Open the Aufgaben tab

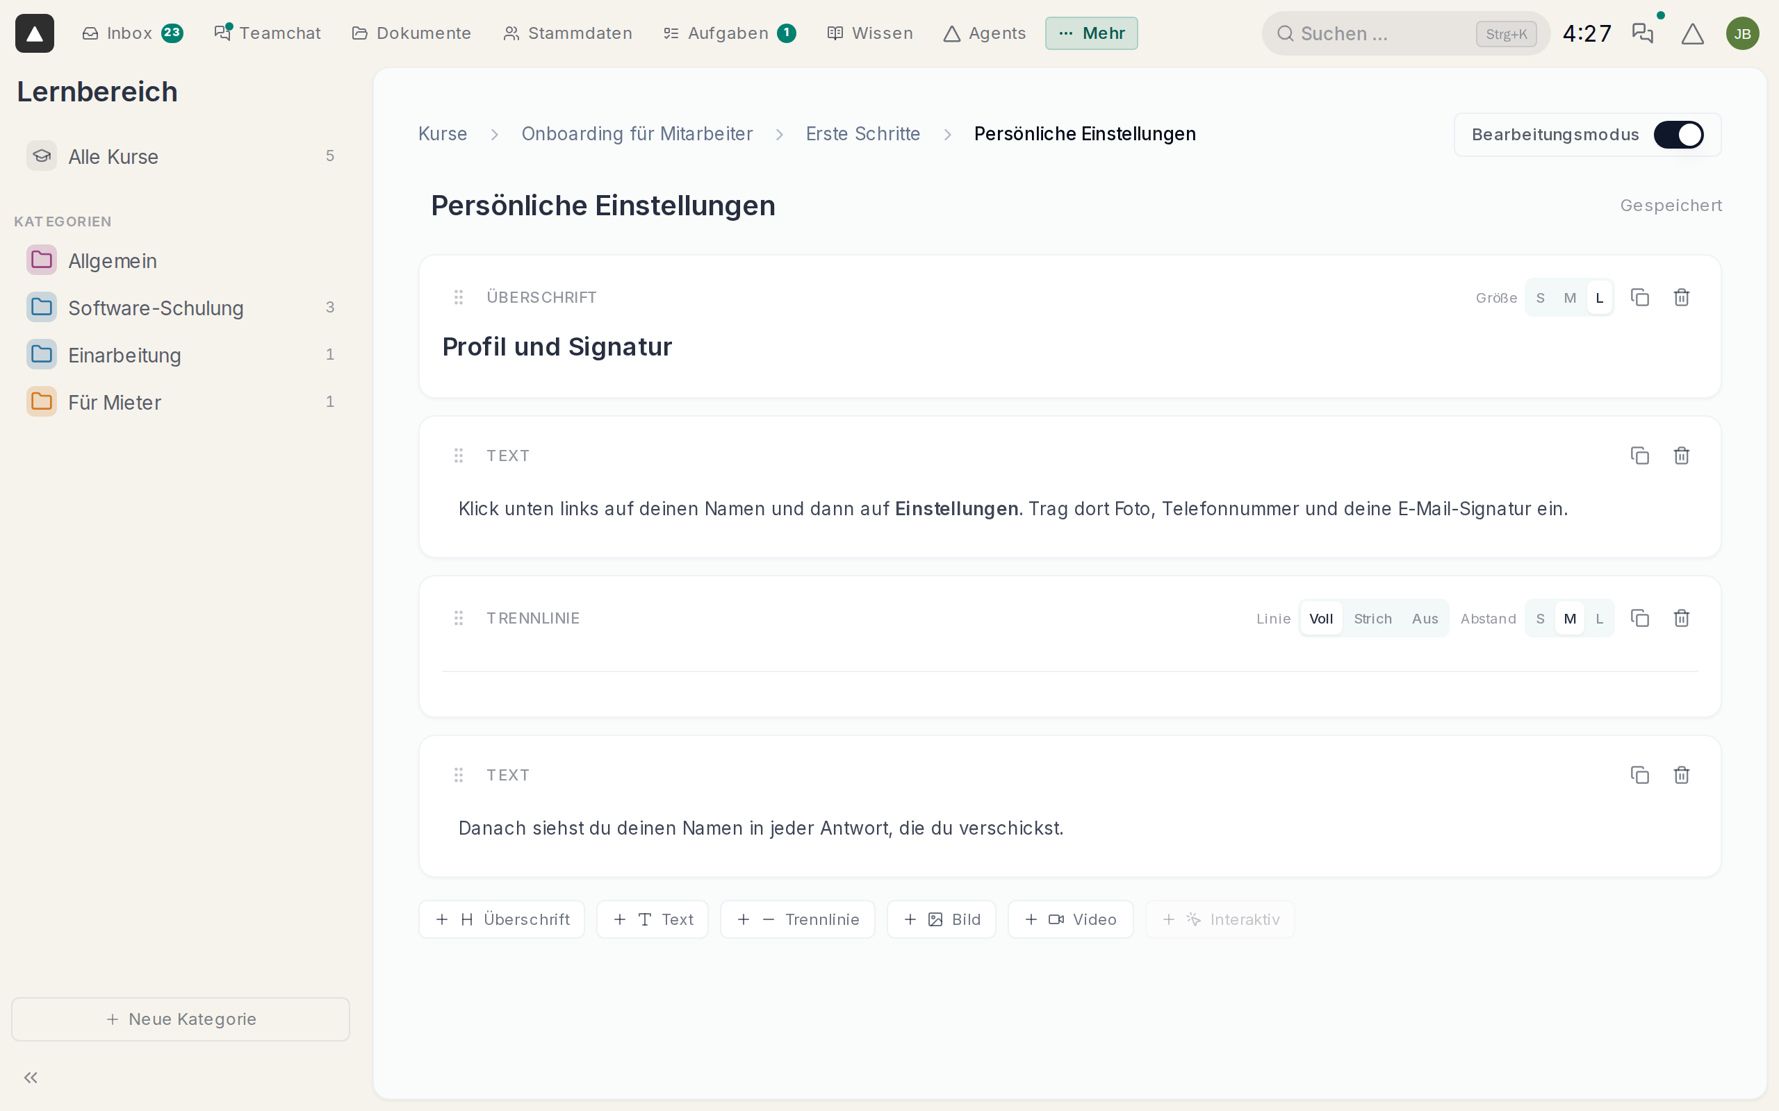728,33
